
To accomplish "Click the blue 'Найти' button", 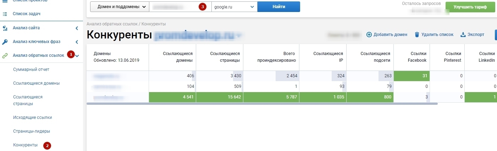I will (279, 7).
